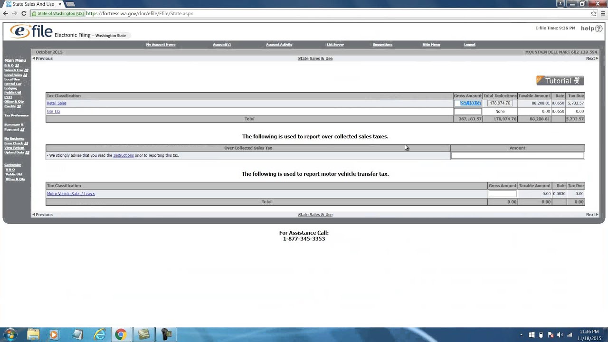
Task: Show hidden system tray icons
Action: point(522,335)
